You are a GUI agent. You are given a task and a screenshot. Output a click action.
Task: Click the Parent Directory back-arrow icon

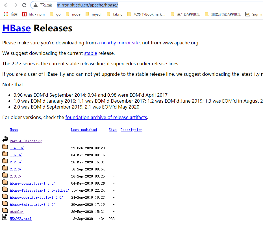(x=5, y=139)
